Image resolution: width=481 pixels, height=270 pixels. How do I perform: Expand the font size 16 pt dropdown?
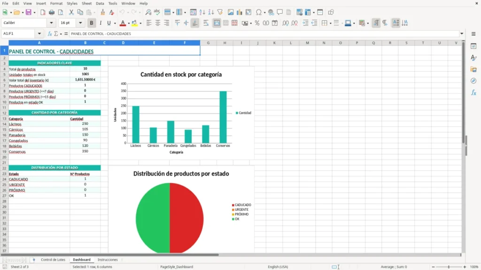pos(80,22)
